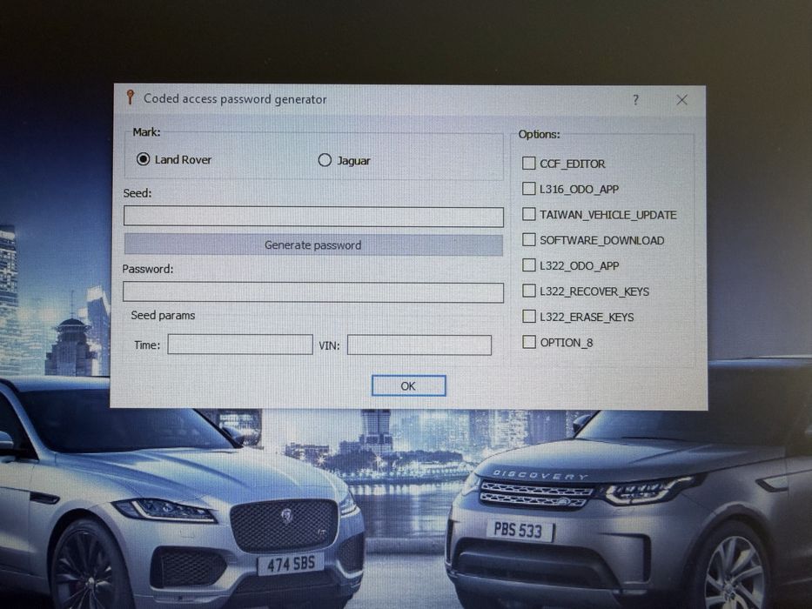Click the VIN input field
This screenshot has height=609, width=812.
pos(419,345)
